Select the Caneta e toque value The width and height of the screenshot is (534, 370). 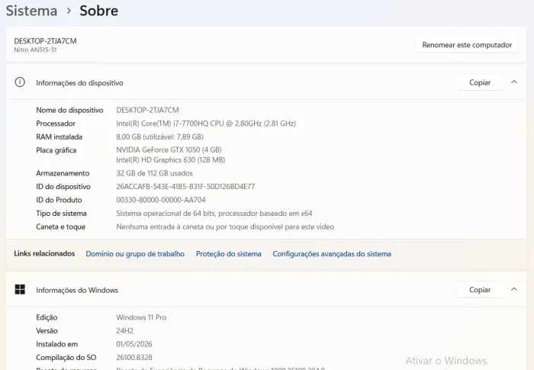(225, 227)
